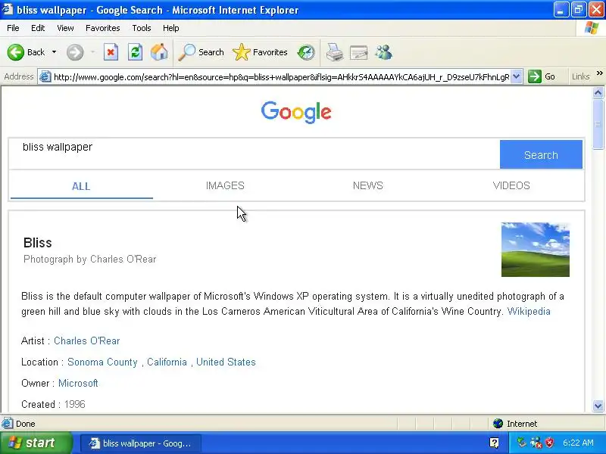
Task: Open the Favorites menu
Action: tap(103, 28)
